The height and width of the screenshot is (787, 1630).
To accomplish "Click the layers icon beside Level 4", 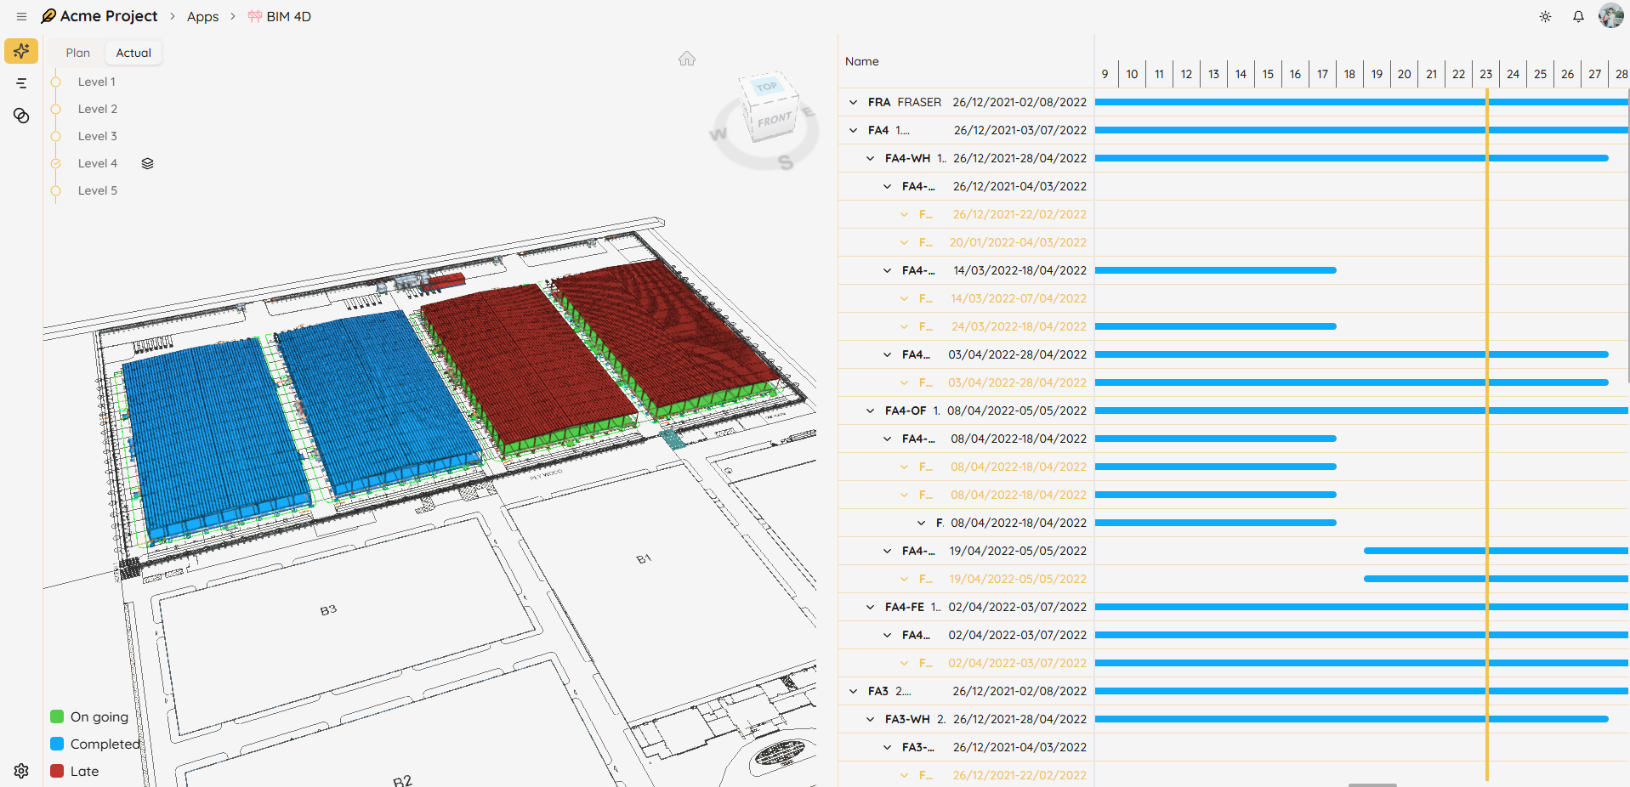I will click(147, 163).
